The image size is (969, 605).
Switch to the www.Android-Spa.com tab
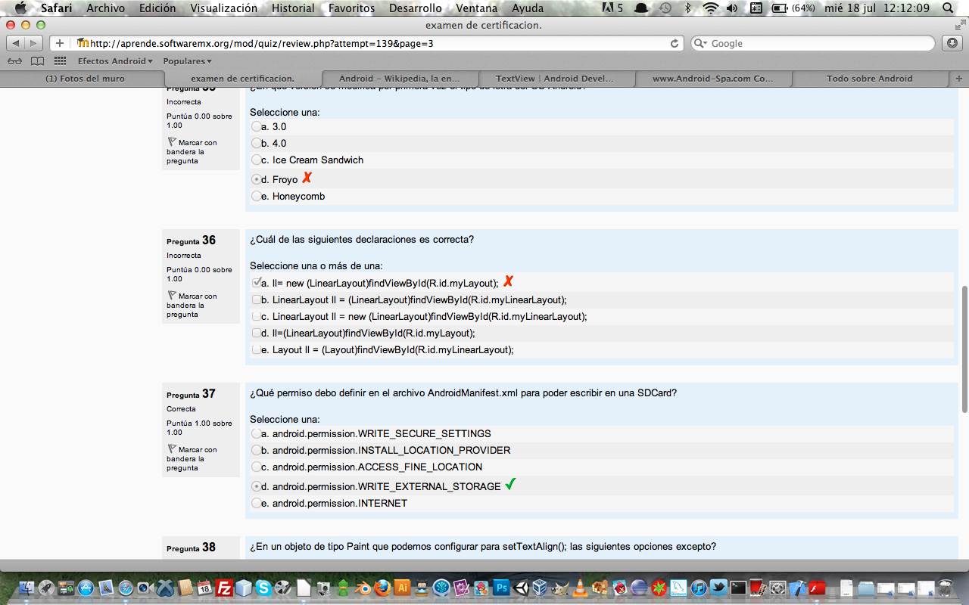712,79
